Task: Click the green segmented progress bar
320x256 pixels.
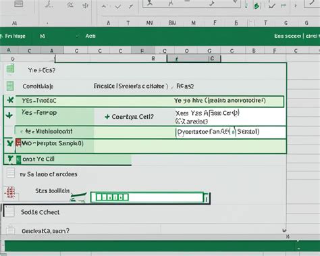Action: pyautogui.click(x=112, y=197)
